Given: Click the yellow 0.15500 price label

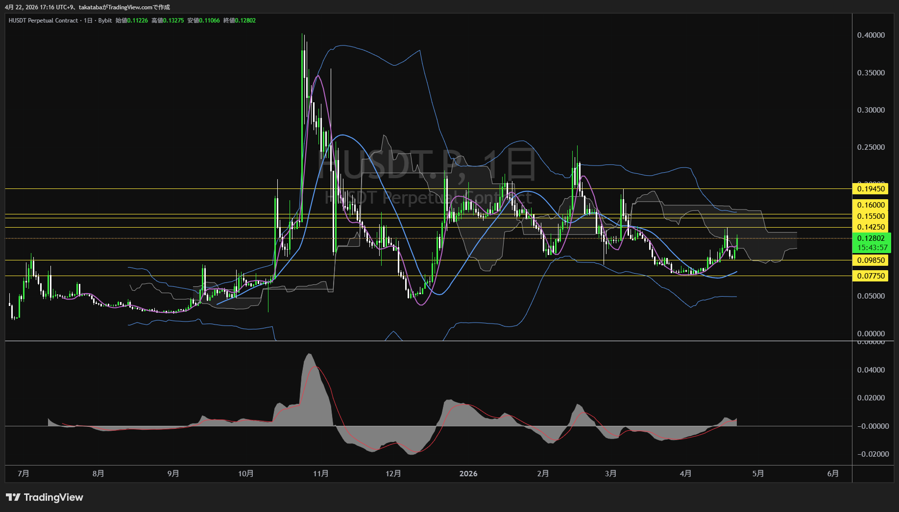Looking at the screenshot, I should [871, 216].
